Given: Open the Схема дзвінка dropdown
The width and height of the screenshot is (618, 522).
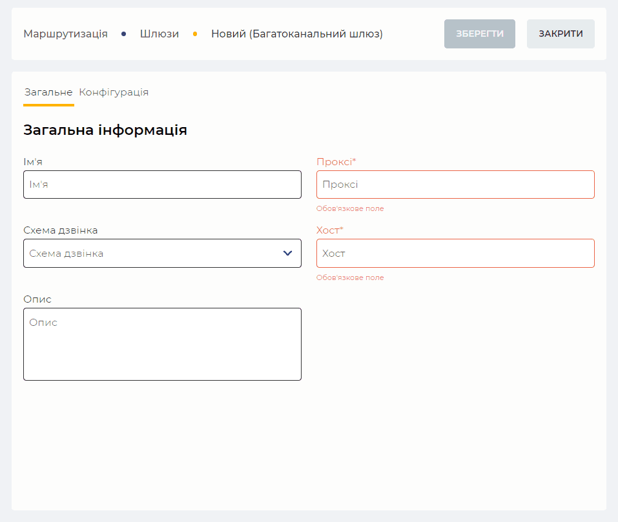Looking at the screenshot, I should point(162,253).
